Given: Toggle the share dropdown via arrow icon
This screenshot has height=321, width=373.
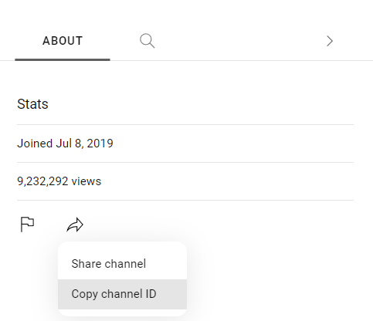Looking at the screenshot, I should point(75,225).
